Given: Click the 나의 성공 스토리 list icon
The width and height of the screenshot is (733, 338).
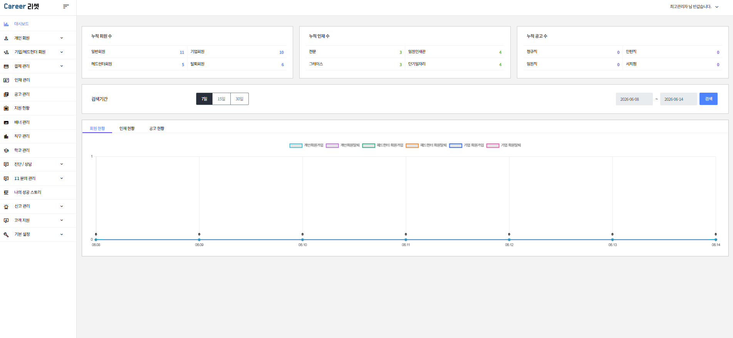Looking at the screenshot, I should click(6, 193).
